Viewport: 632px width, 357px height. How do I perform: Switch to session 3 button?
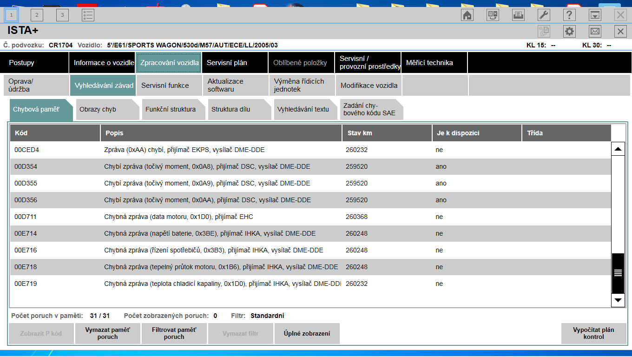coord(62,15)
